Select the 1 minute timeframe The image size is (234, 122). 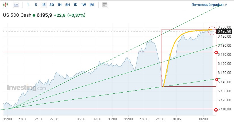pos(28,5)
